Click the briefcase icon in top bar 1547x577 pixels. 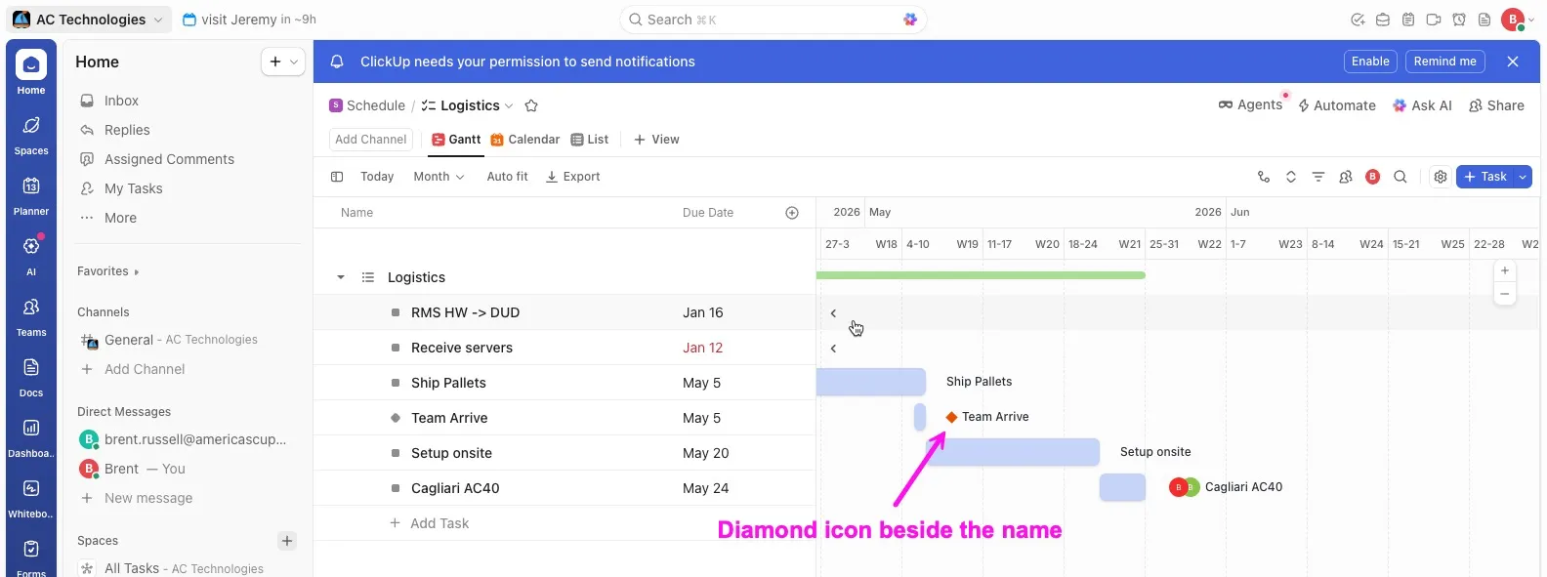click(1383, 20)
